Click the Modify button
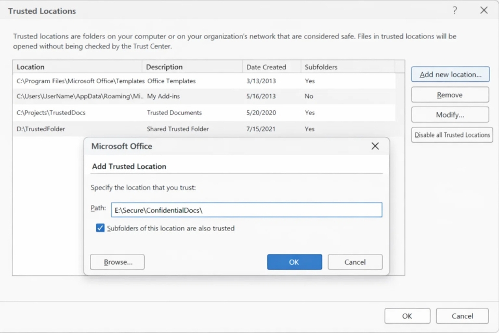Screen dimensions: 499x333 click(450, 114)
